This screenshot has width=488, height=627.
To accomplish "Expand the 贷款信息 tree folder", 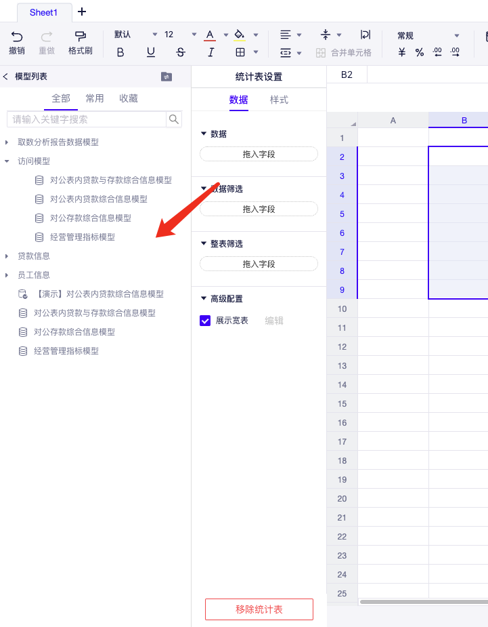I will tap(7, 256).
